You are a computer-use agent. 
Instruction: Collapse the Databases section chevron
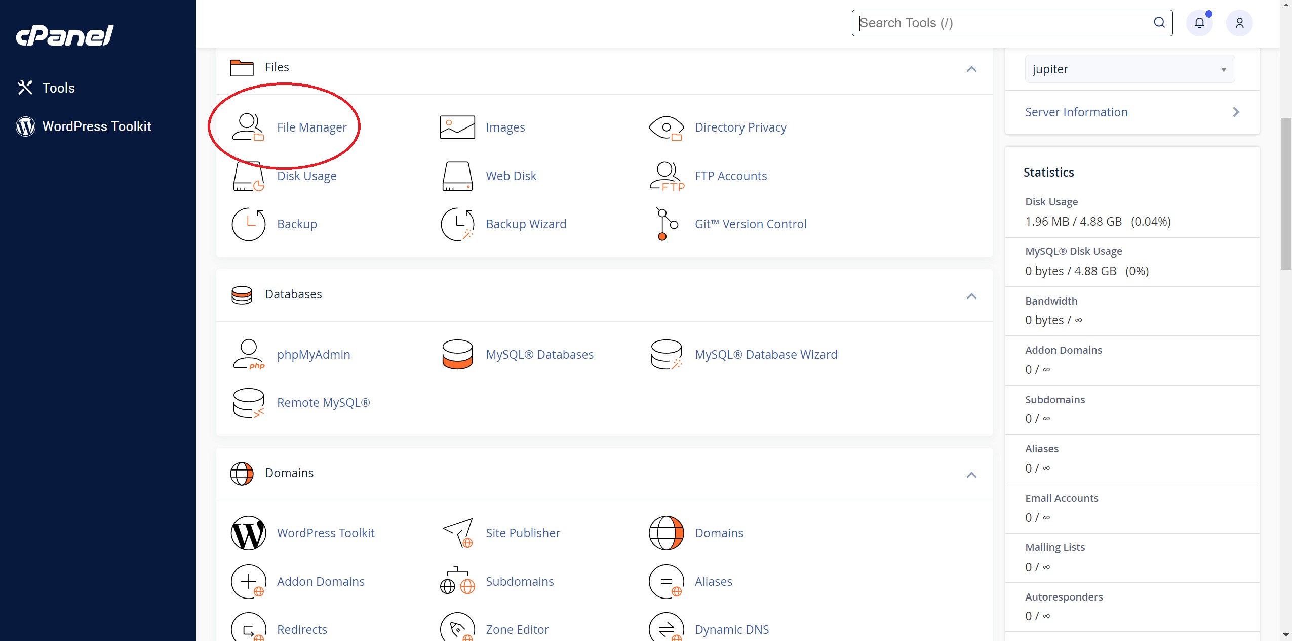click(x=971, y=296)
